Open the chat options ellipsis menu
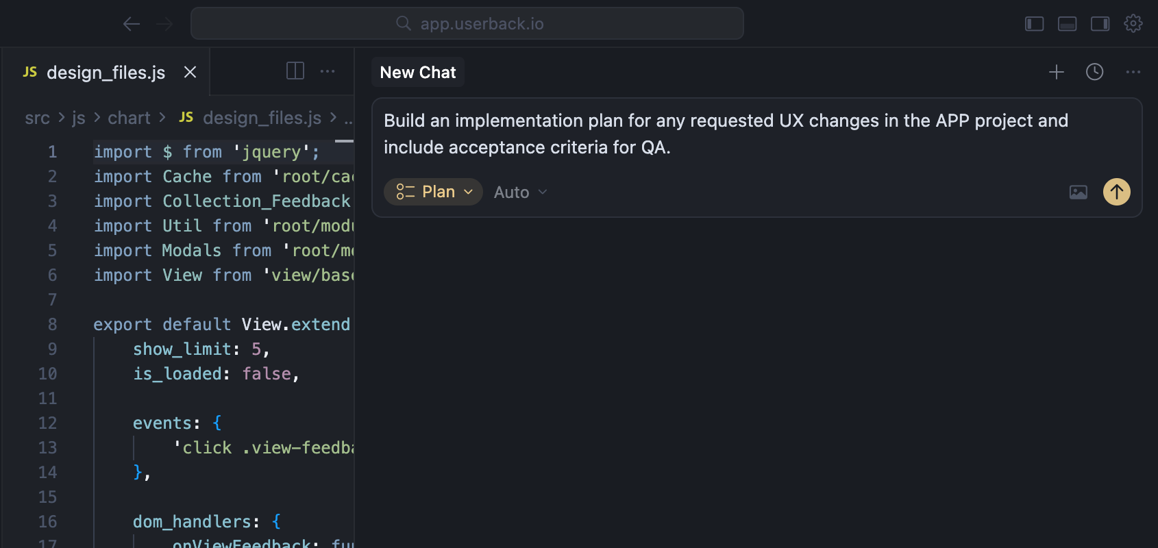Image resolution: width=1158 pixels, height=548 pixels. click(x=1132, y=71)
